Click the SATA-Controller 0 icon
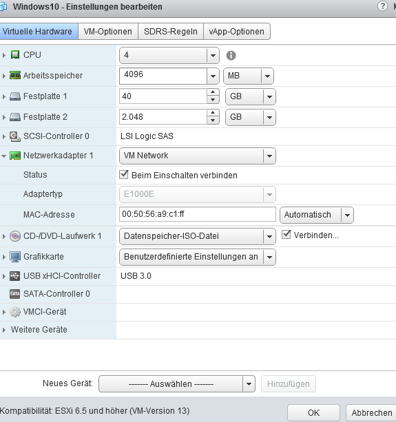 (14, 294)
